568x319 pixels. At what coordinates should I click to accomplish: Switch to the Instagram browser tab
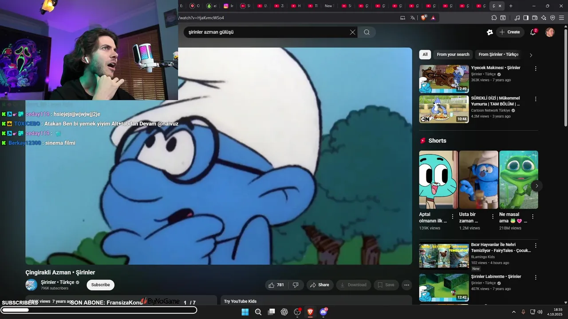point(228,6)
